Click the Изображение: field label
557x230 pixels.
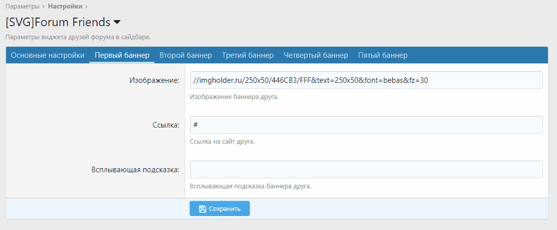pos(154,80)
